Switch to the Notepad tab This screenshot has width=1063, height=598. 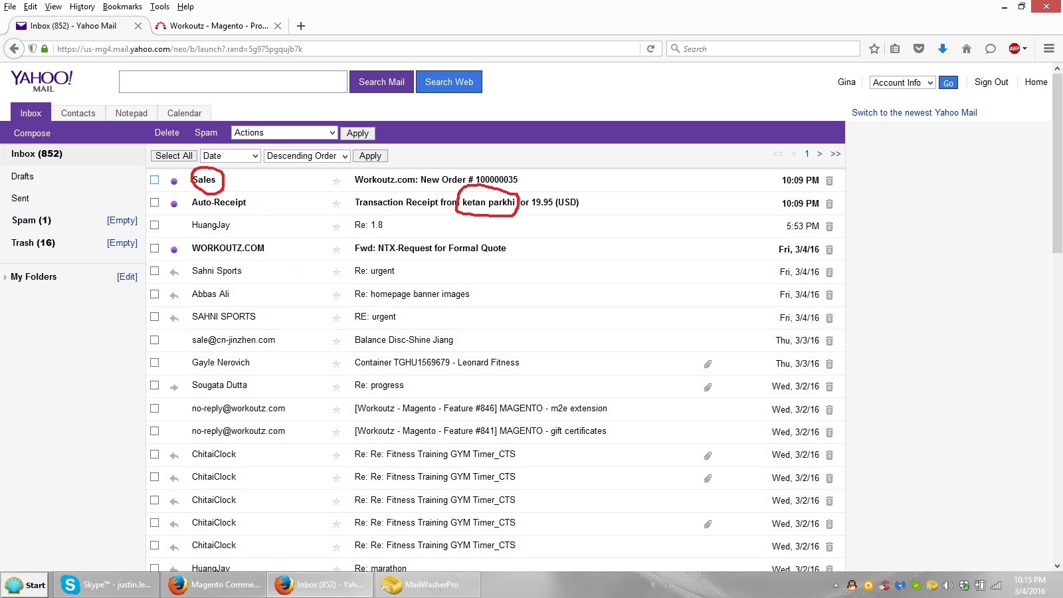coord(131,113)
